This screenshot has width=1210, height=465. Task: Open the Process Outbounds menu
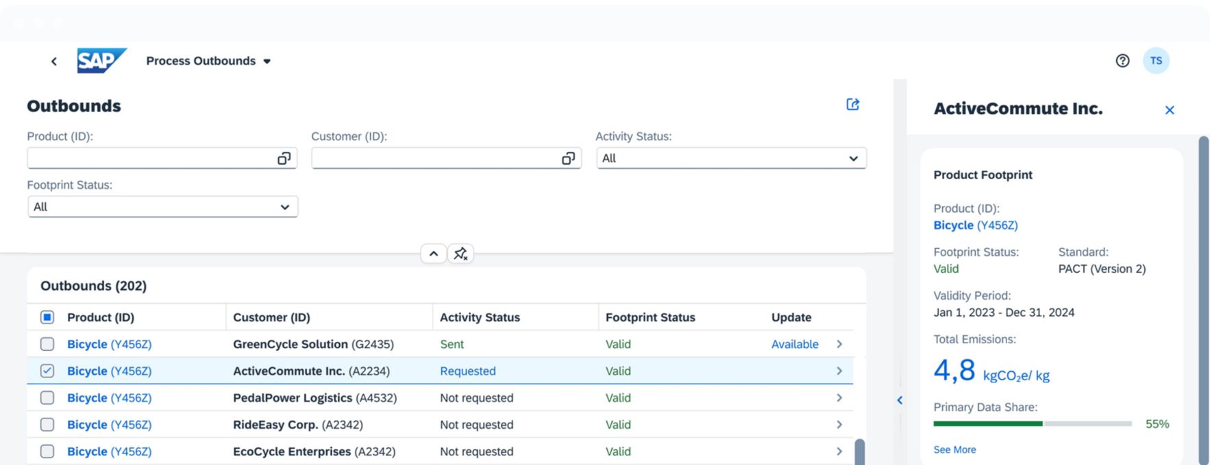click(x=208, y=61)
